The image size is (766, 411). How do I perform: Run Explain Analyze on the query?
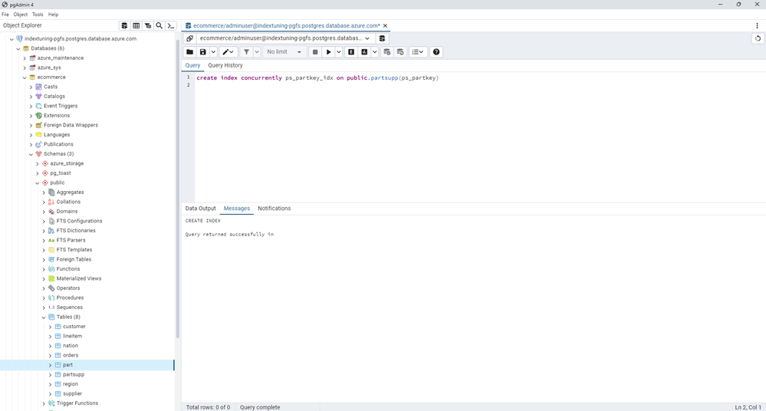pos(364,52)
